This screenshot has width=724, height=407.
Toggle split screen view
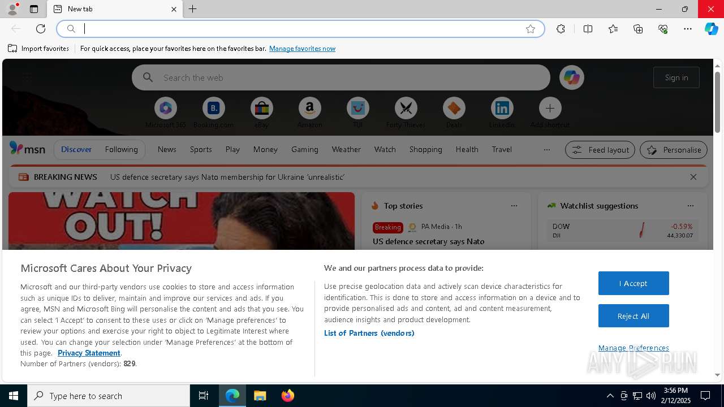(x=588, y=29)
